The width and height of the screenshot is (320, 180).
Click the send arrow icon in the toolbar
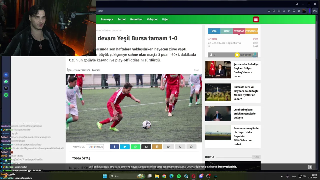(289, 11)
